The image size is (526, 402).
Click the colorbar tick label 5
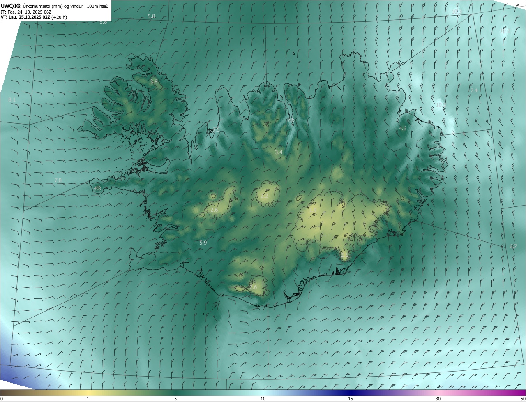175,399
